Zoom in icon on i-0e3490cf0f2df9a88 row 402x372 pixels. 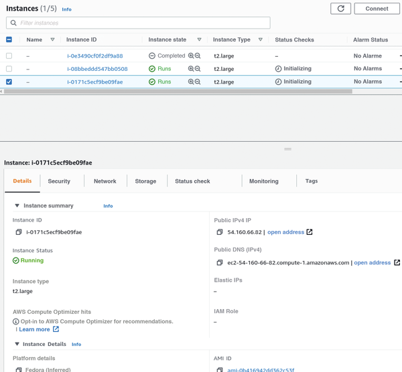pos(191,56)
